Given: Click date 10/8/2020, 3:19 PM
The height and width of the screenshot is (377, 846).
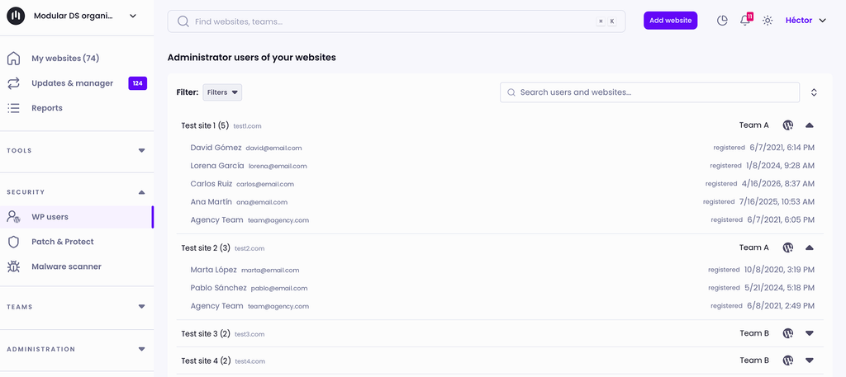Looking at the screenshot, I should (779, 270).
